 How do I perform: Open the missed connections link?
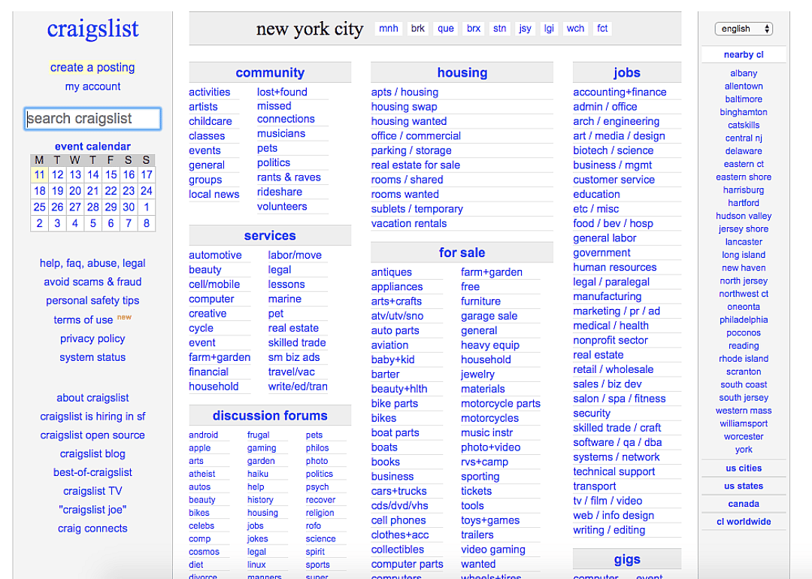coord(286,112)
